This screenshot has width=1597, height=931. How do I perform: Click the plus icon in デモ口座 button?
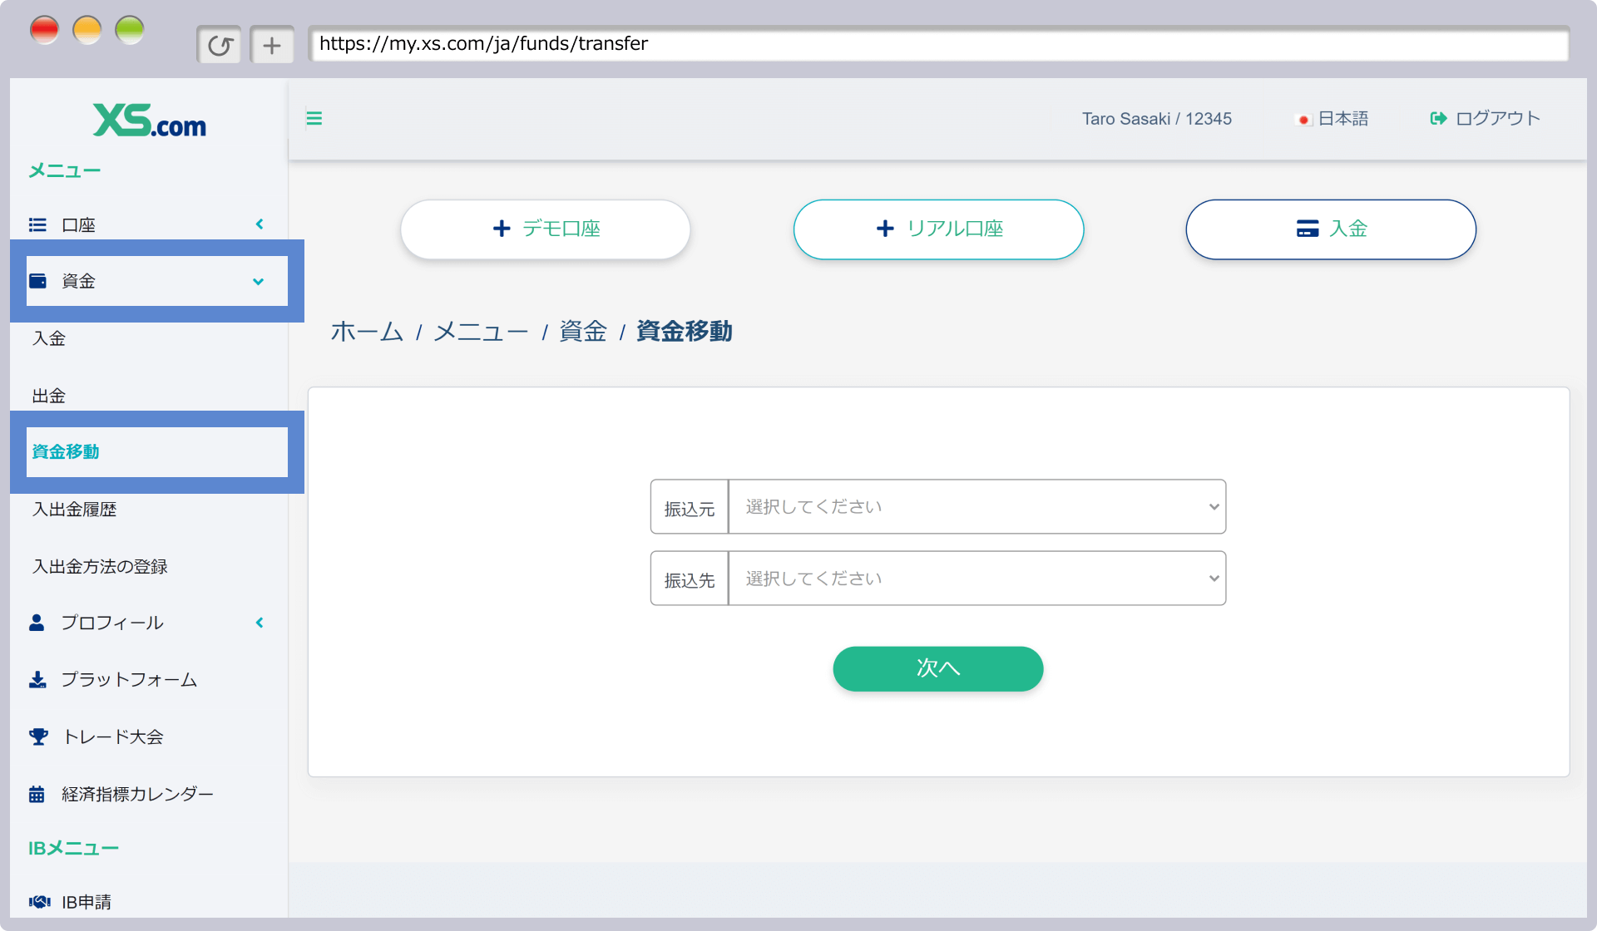[x=502, y=229]
